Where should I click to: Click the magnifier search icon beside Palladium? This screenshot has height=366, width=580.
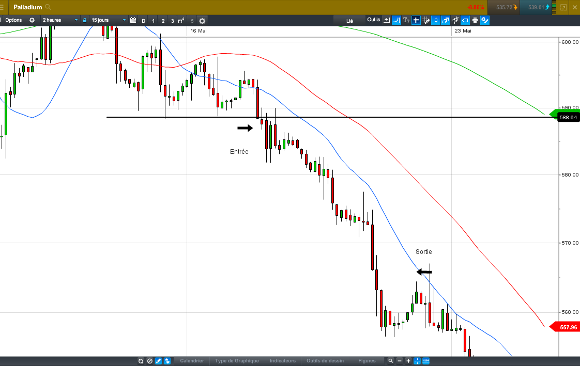point(48,7)
